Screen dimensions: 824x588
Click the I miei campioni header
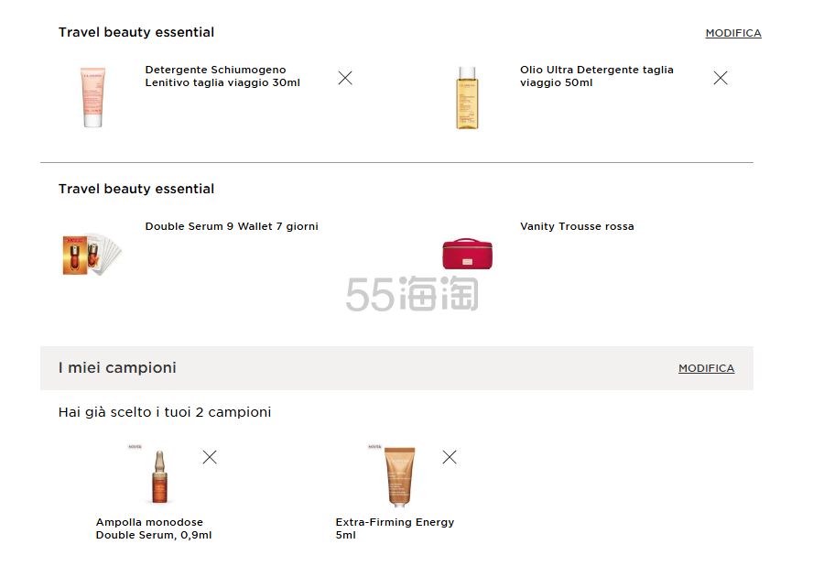click(x=117, y=368)
